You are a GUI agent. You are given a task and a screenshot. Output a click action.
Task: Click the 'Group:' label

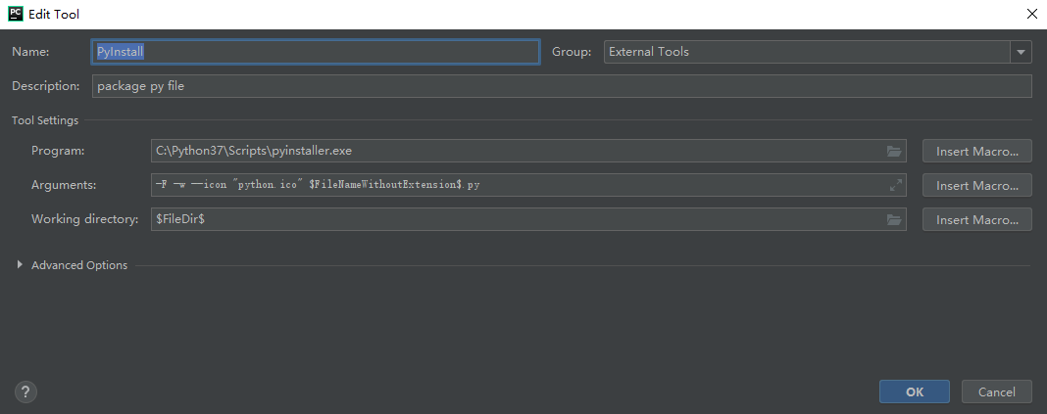pos(572,52)
